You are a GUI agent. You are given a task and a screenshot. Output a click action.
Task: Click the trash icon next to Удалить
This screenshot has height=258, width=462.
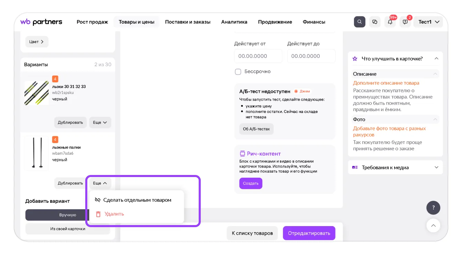point(98,214)
